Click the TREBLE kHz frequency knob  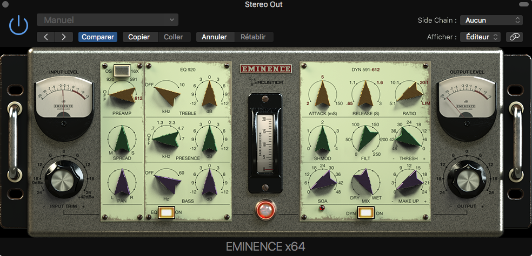[167, 95]
